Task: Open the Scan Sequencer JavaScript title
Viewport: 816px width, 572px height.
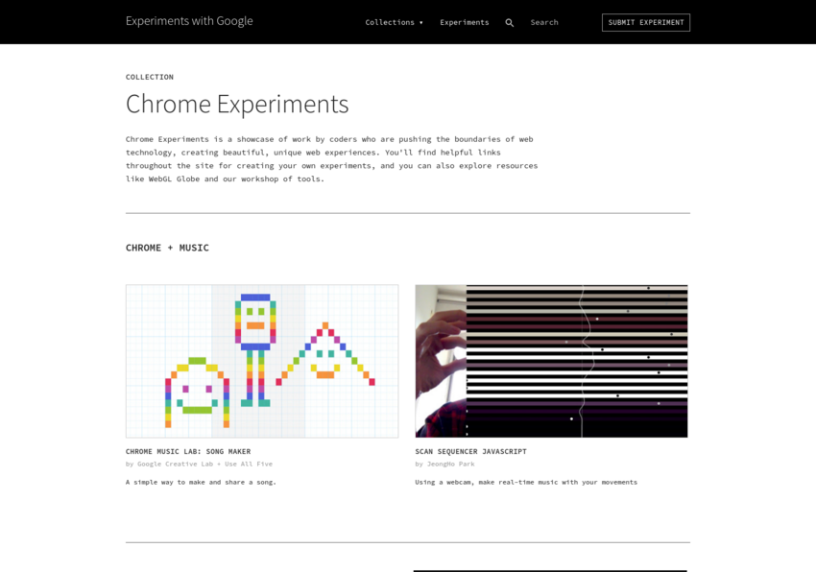Action: point(470,451)
